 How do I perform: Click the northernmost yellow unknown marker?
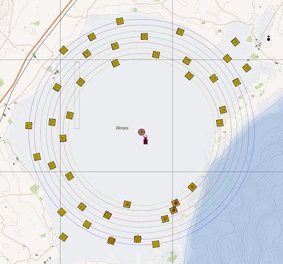(x=120, y=22)
